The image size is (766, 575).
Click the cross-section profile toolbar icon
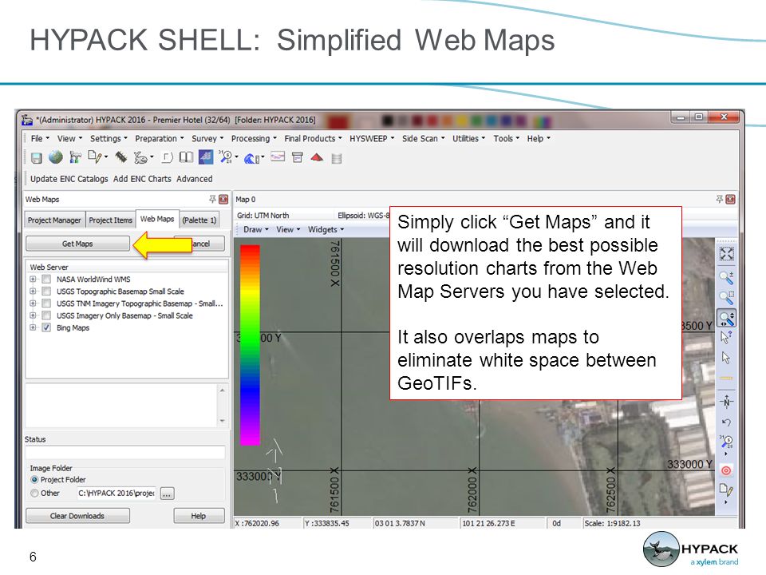(x=278, y=157)
